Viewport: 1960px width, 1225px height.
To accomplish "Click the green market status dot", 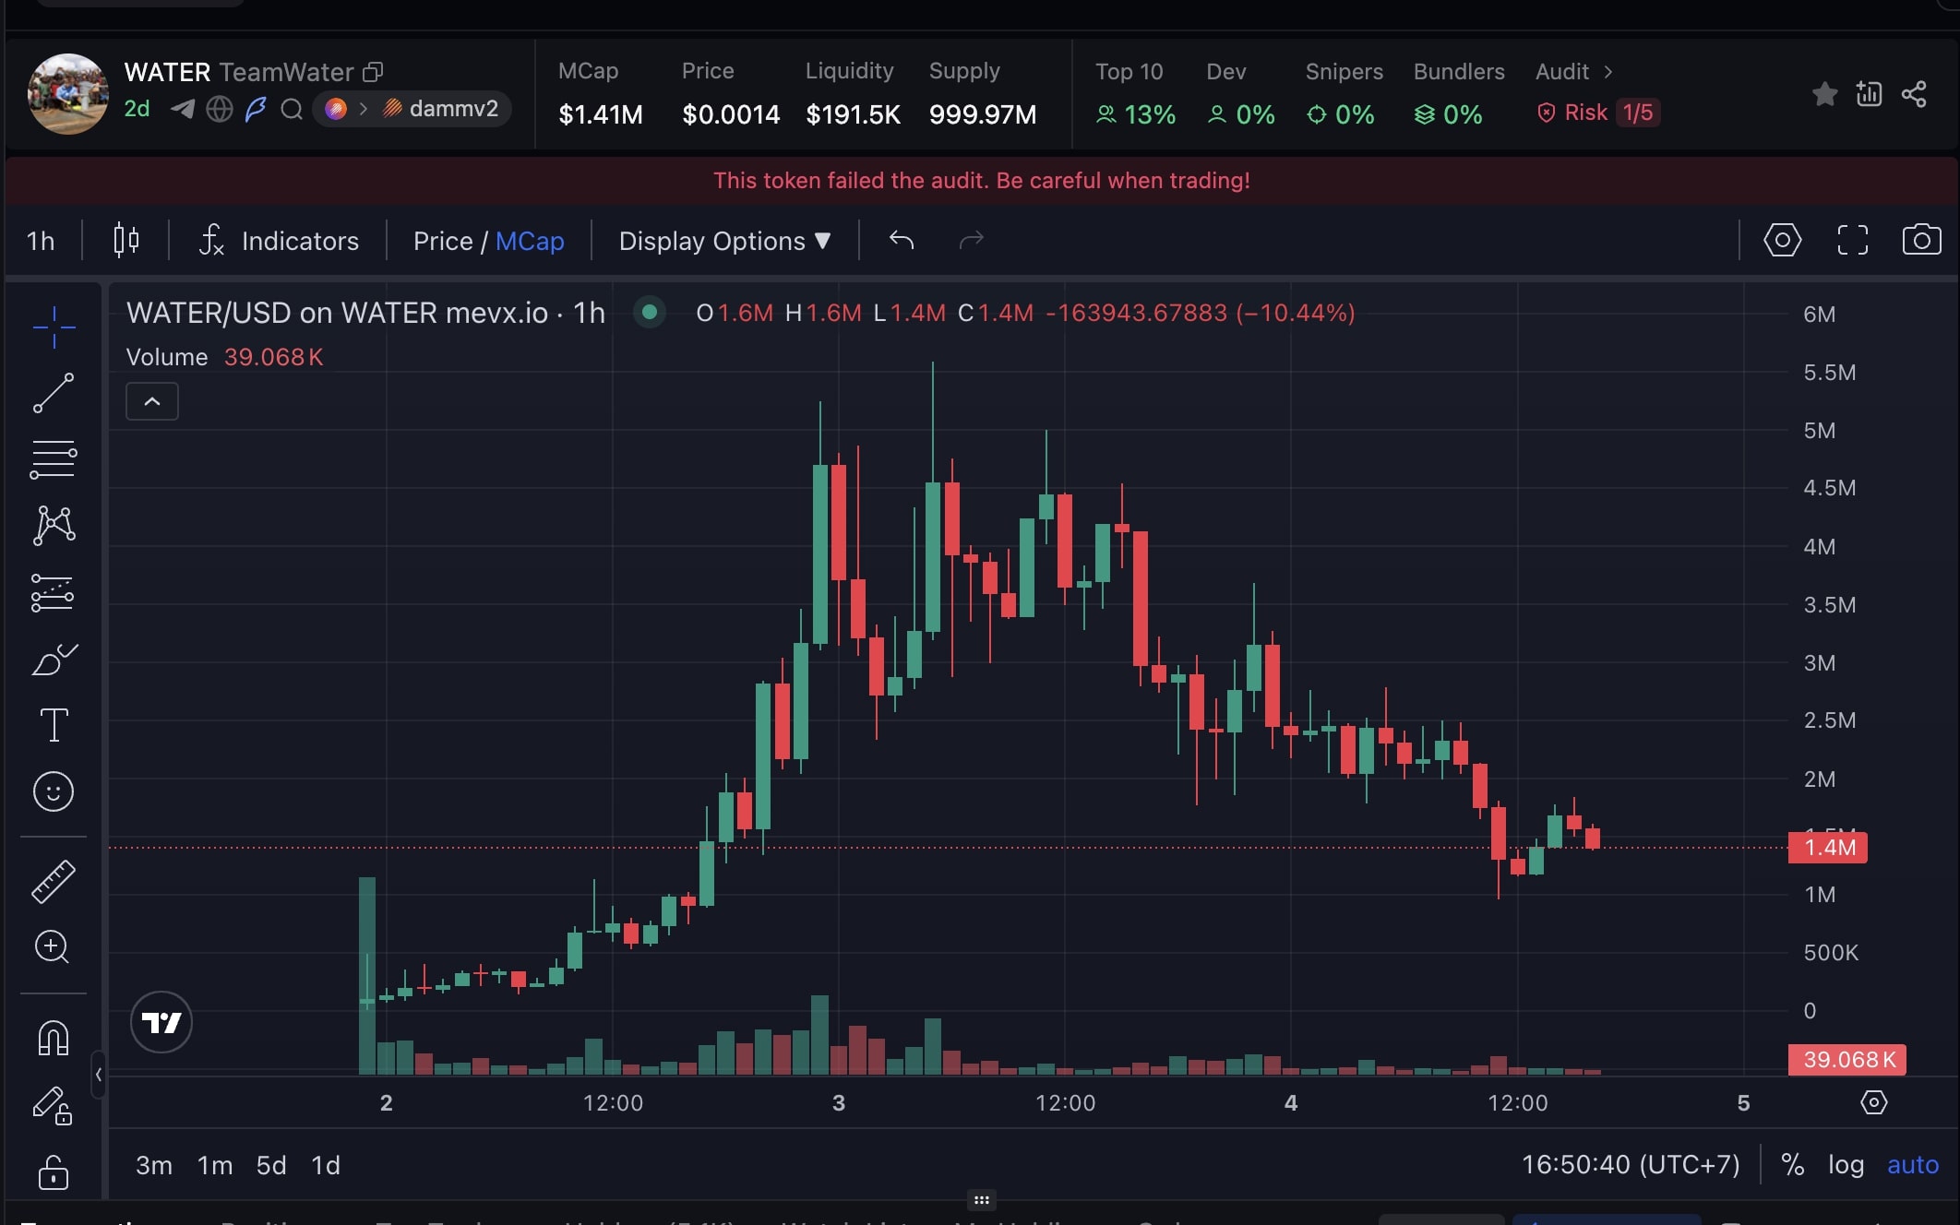I will (650, 312).
